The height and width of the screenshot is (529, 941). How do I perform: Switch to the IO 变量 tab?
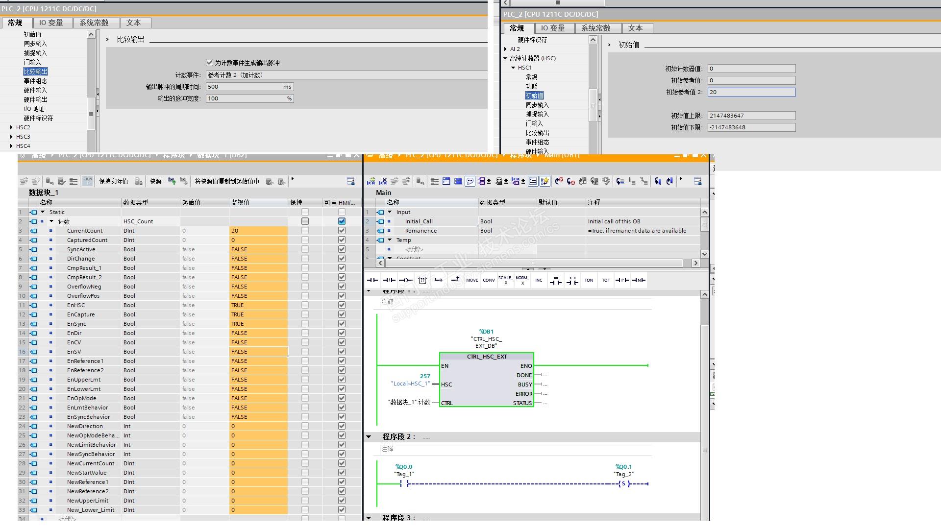coord(51,23)
